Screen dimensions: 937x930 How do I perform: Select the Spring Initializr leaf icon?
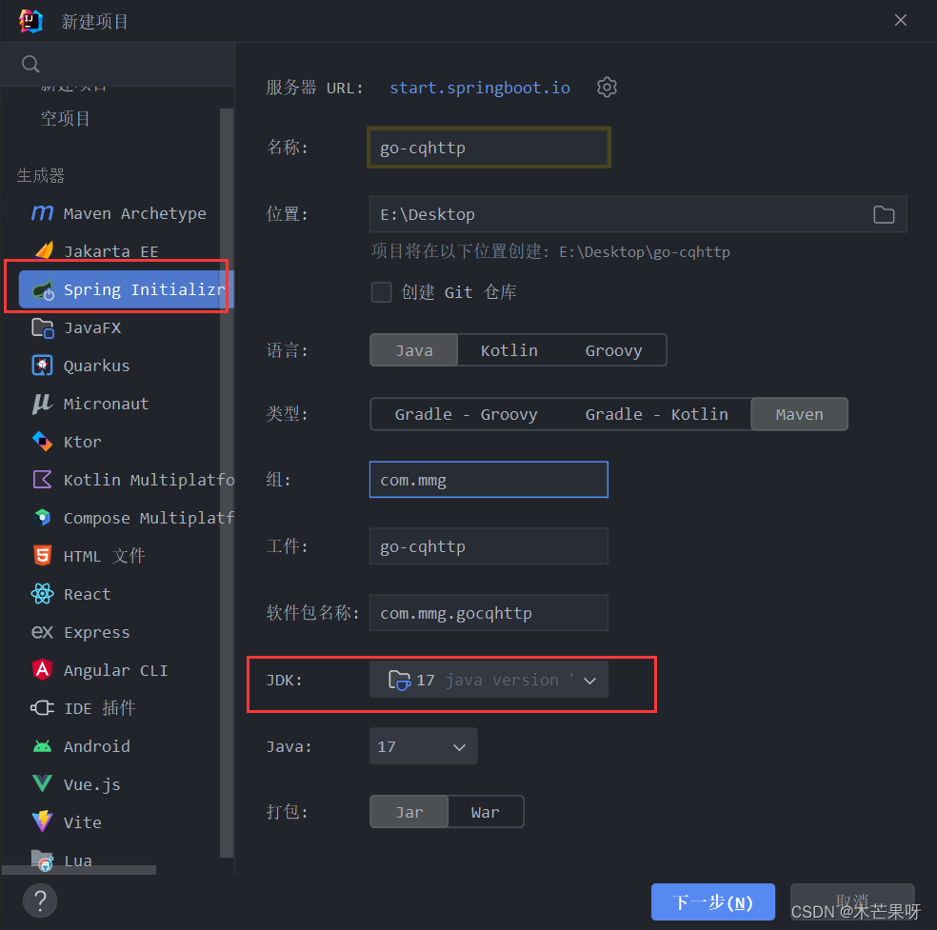point(43,290)
